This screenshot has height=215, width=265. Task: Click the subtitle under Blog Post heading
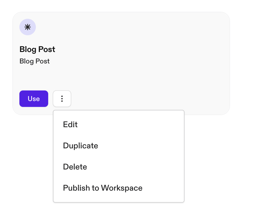pyautogui.click(x=34, y=61)
